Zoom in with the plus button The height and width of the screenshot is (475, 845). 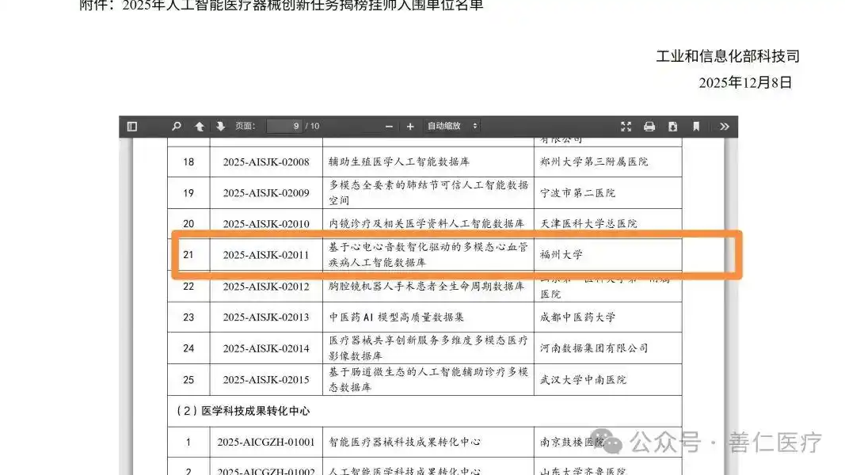[x=410, y=127]
